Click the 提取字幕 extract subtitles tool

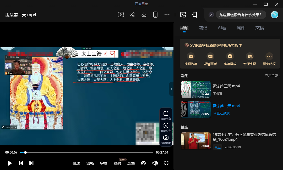tap(166, 115)
